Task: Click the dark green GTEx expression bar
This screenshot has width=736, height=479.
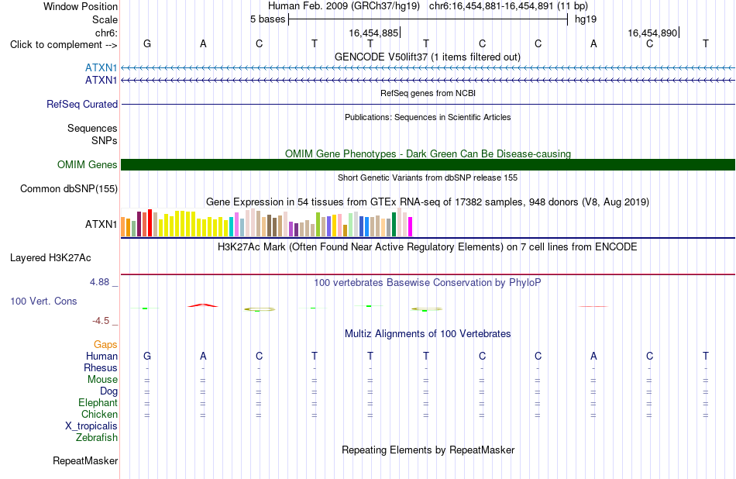Action: 394,225
